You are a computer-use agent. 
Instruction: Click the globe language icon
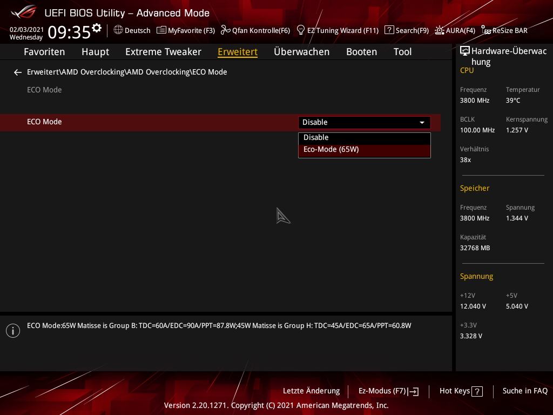coord(118,30)
